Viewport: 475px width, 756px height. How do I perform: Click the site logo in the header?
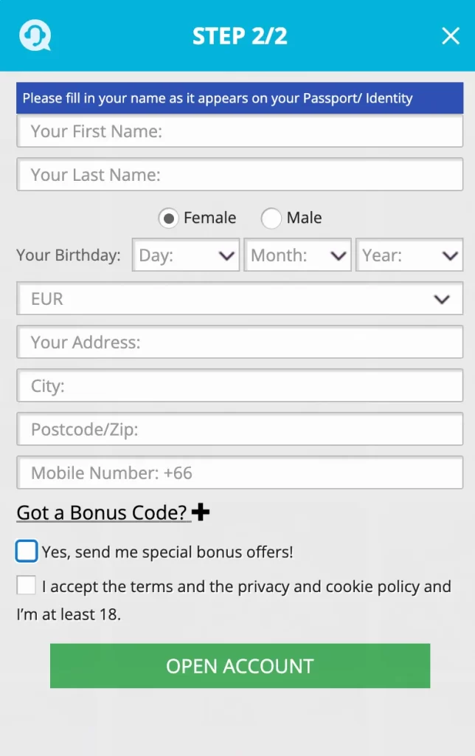[x=35, y=35]
